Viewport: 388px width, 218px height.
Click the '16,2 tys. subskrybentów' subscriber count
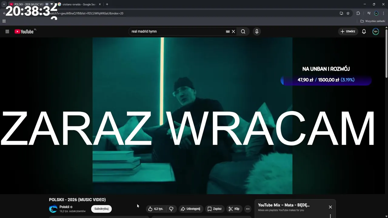(x=72, y=211)
